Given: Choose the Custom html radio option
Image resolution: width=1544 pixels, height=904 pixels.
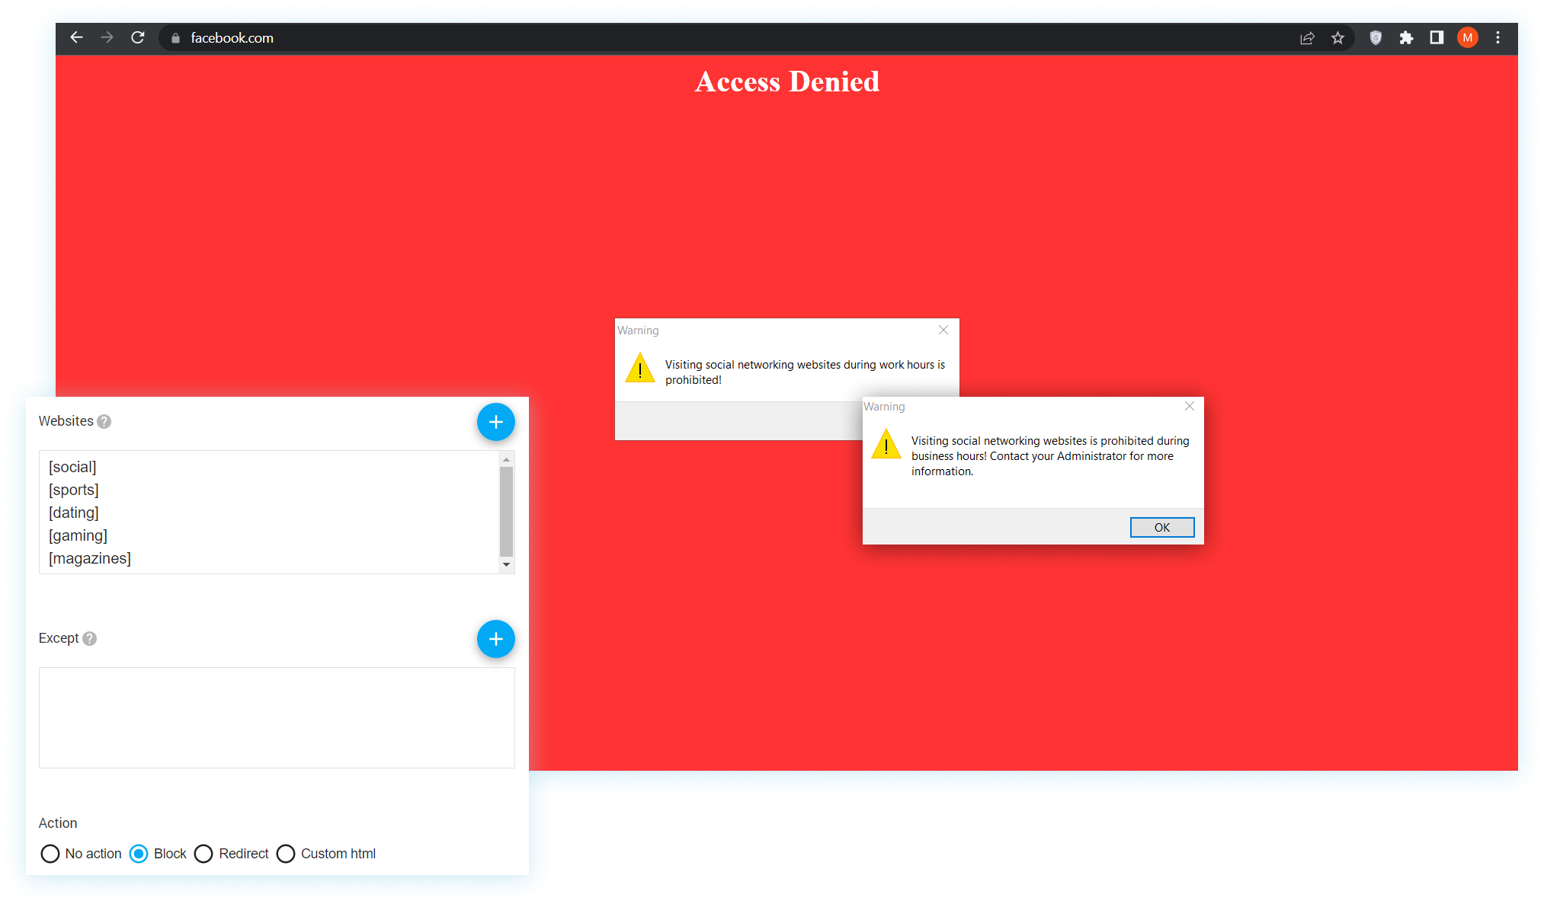Looking at the screenshot, I should point(286,854).
